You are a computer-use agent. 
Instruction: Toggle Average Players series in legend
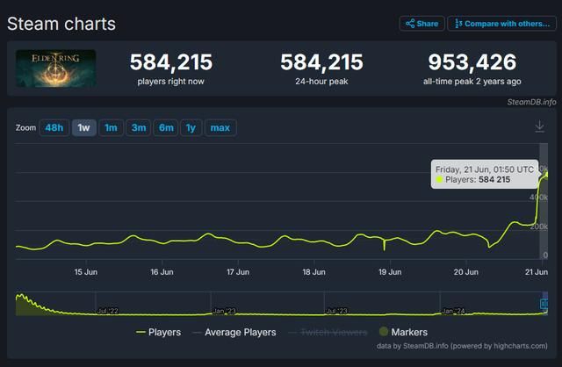[240, 333]
